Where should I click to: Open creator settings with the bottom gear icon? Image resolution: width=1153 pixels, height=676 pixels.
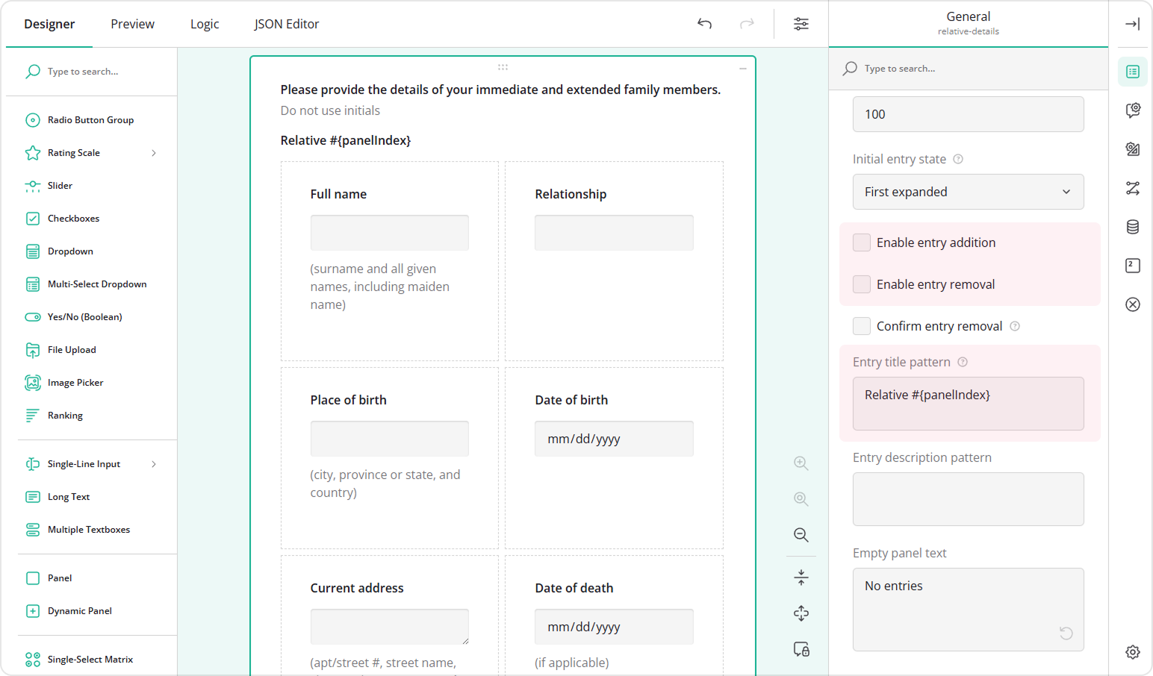(x=1133, y=652)
